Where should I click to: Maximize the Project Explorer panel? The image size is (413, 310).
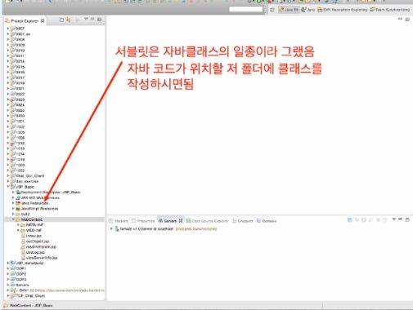pos(100,20)
